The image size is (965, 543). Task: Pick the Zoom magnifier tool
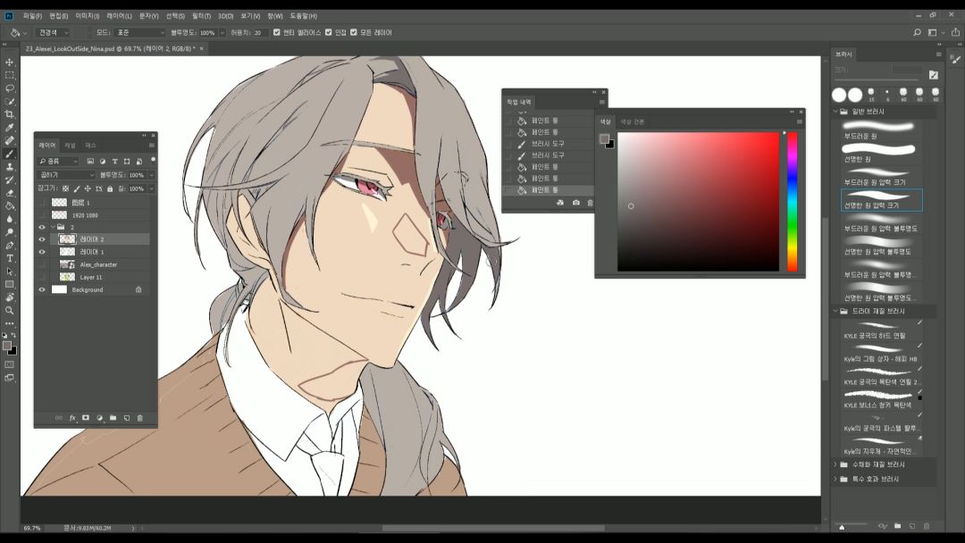[10, 310]
